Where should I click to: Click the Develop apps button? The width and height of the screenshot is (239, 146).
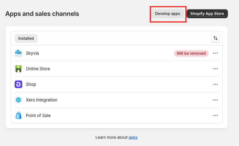[167, 14]
